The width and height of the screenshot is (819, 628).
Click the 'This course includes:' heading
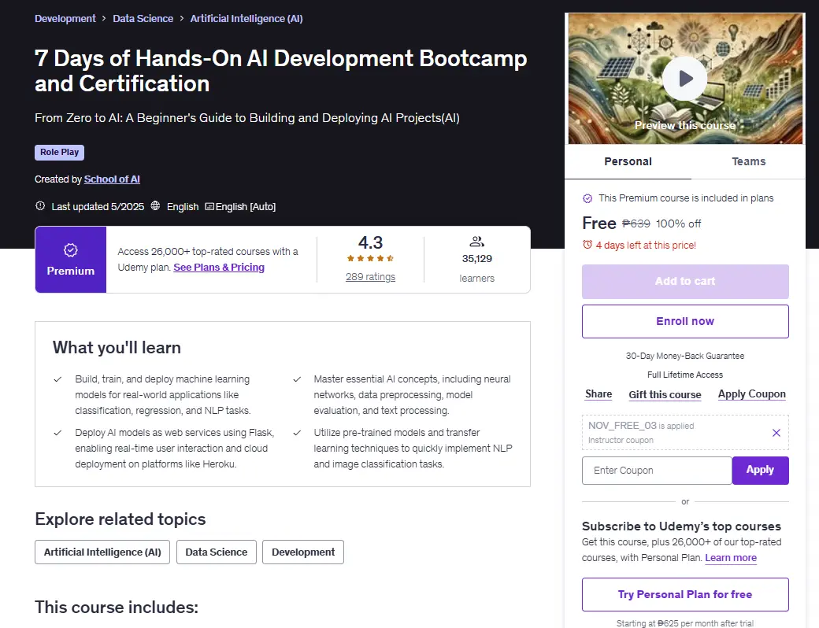tap(117, 607)
